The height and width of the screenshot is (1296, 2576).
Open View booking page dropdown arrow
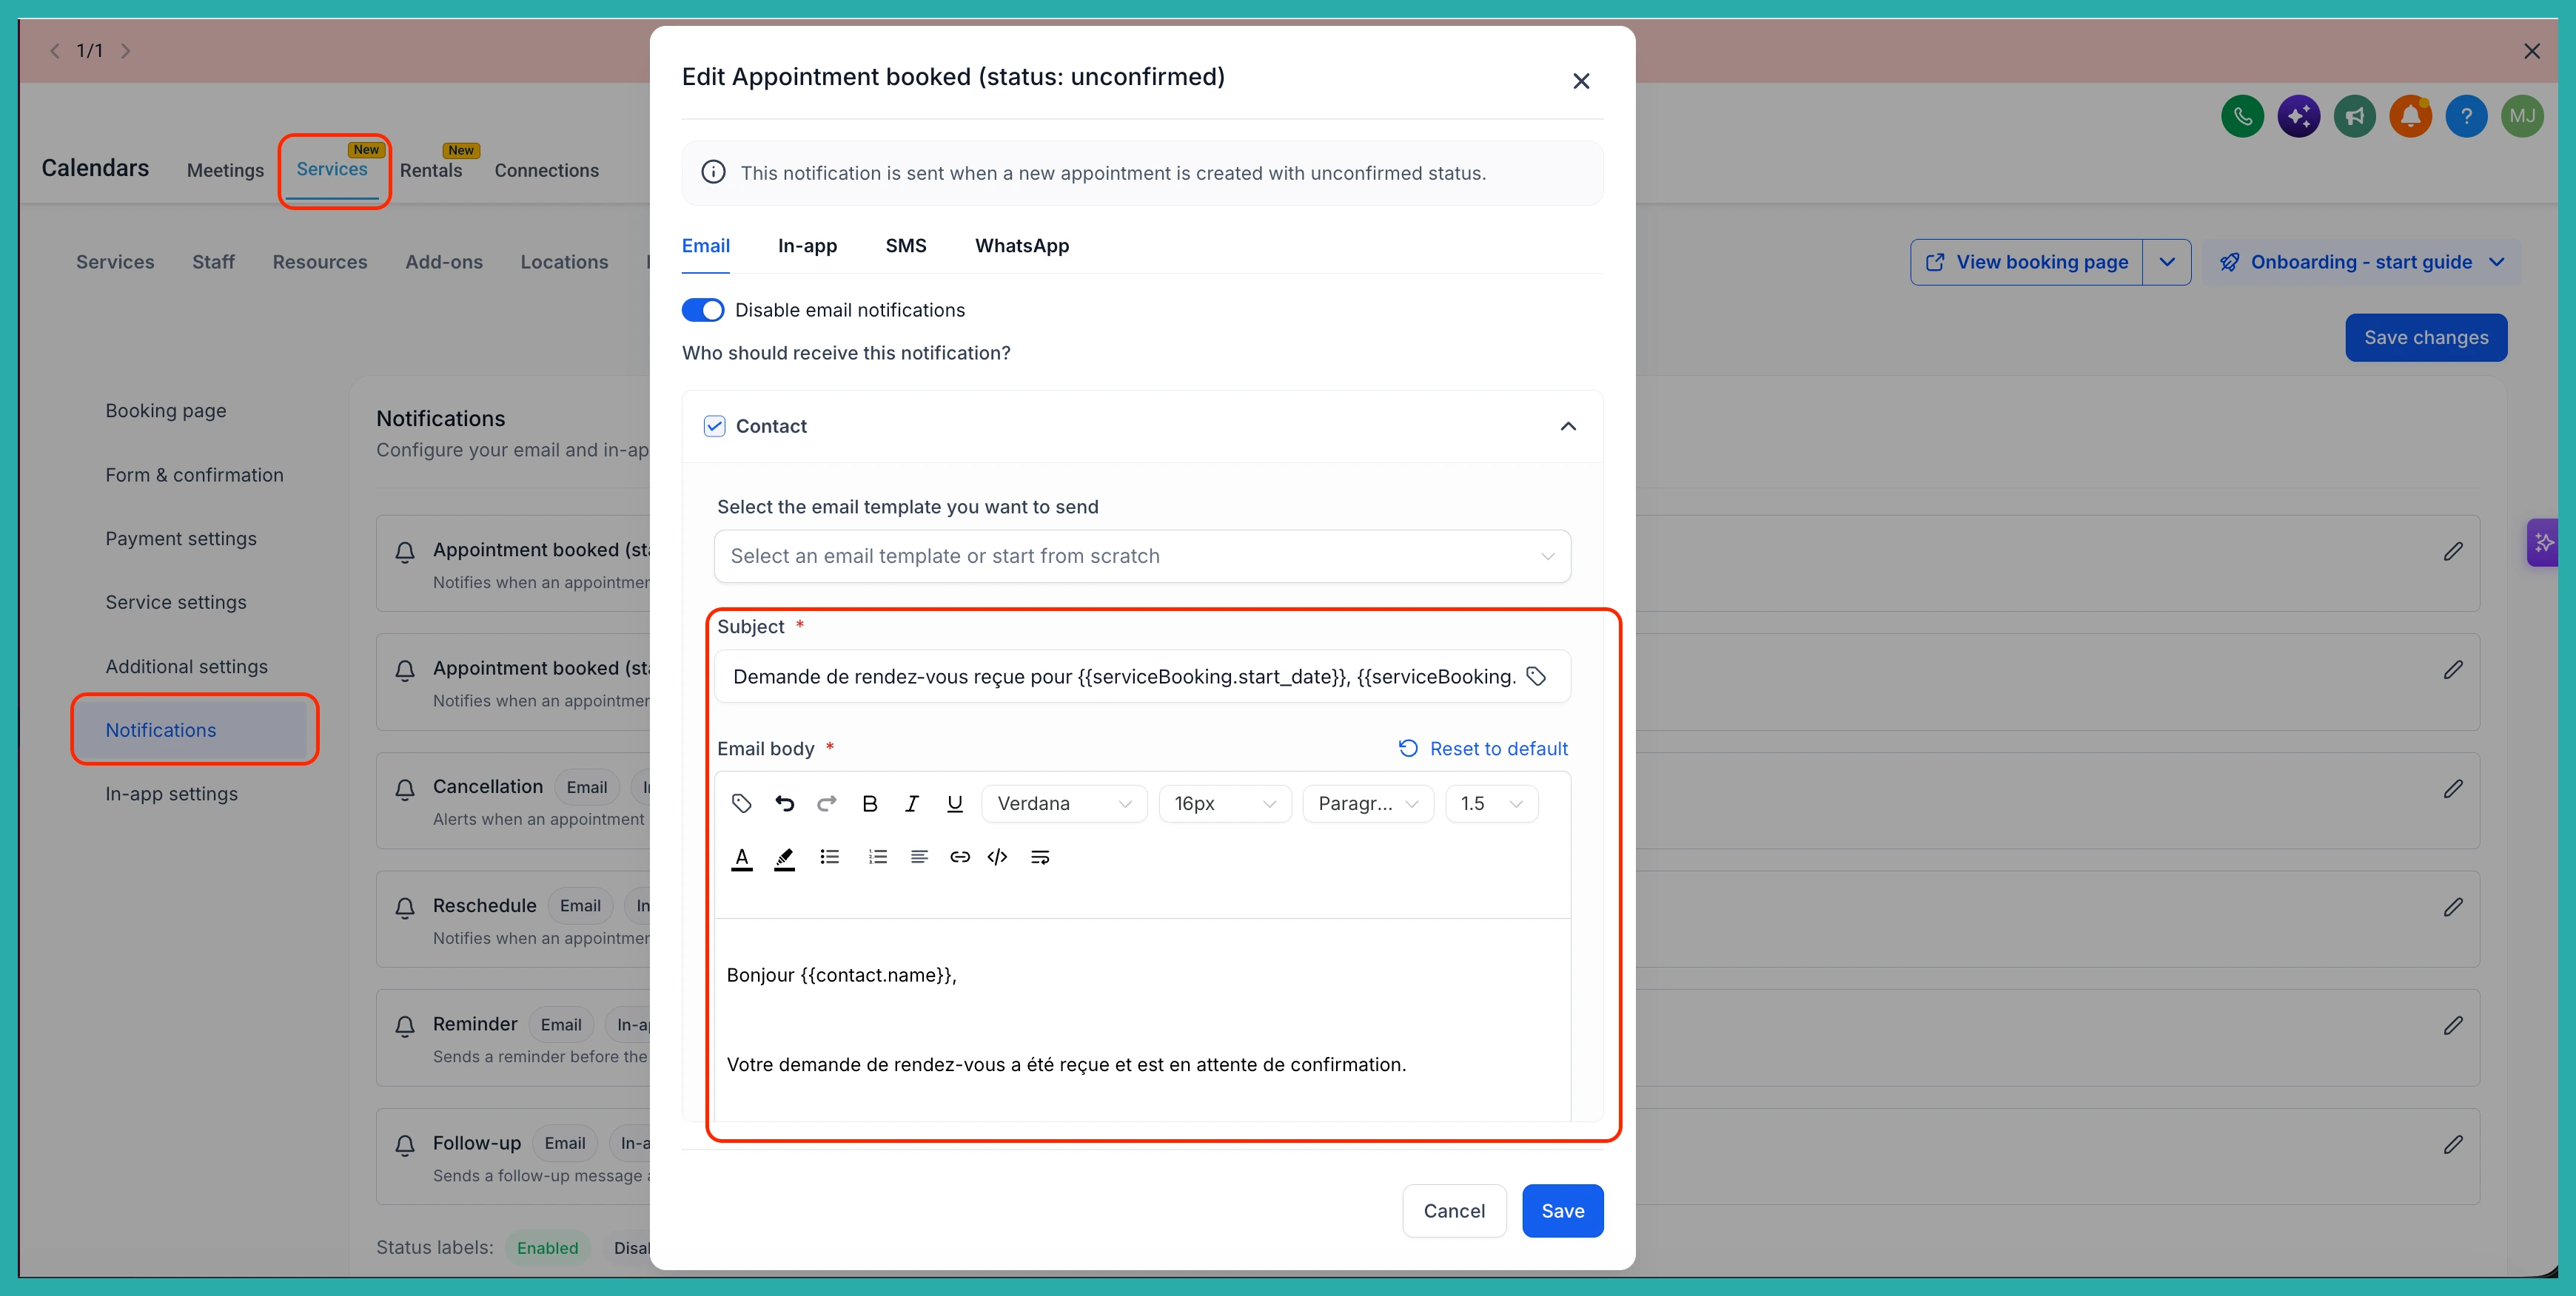tap(2167, 262)
